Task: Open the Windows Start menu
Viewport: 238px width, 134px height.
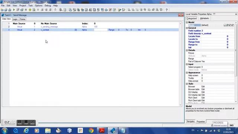Action: click(4, 131)
